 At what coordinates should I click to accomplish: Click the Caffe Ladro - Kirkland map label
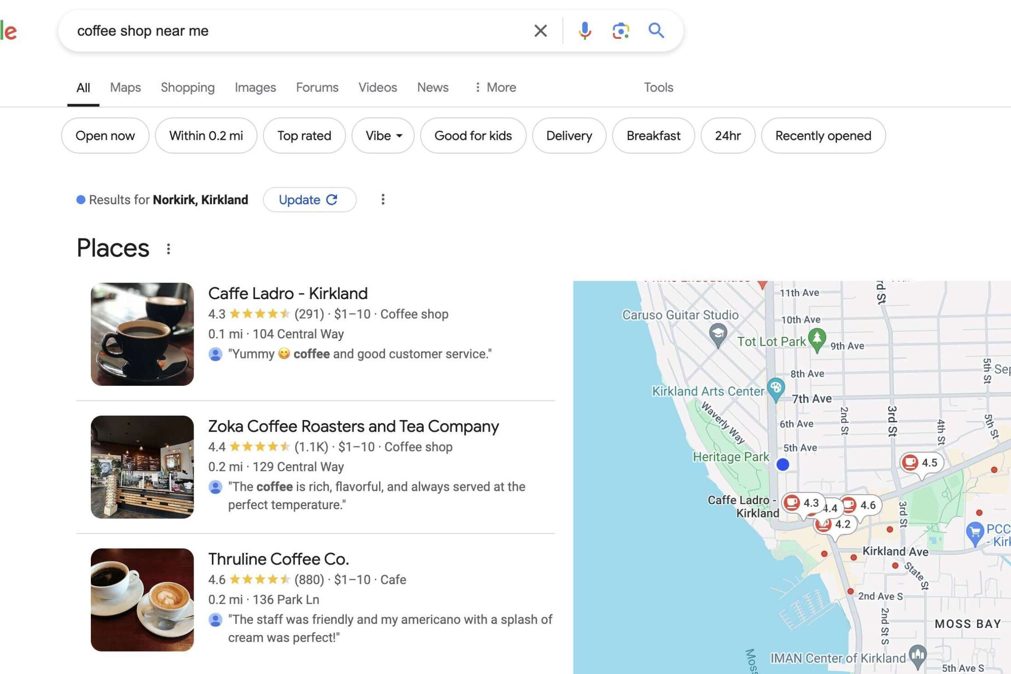pyautogui.click(x=743, y=506)
